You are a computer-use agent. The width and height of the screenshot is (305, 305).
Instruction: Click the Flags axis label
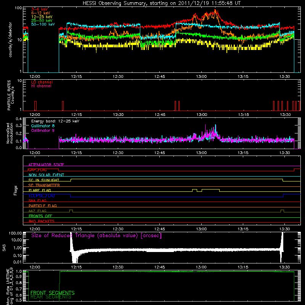pos(16,190)
